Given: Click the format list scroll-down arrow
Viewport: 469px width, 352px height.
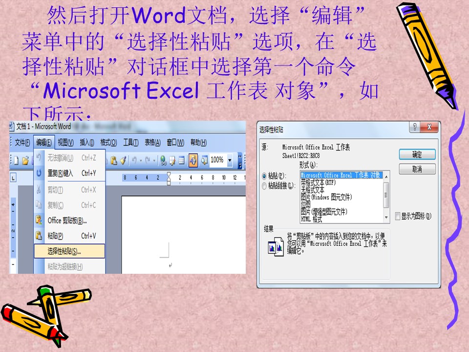Looking at the screenshot, I should coord(386,218).
